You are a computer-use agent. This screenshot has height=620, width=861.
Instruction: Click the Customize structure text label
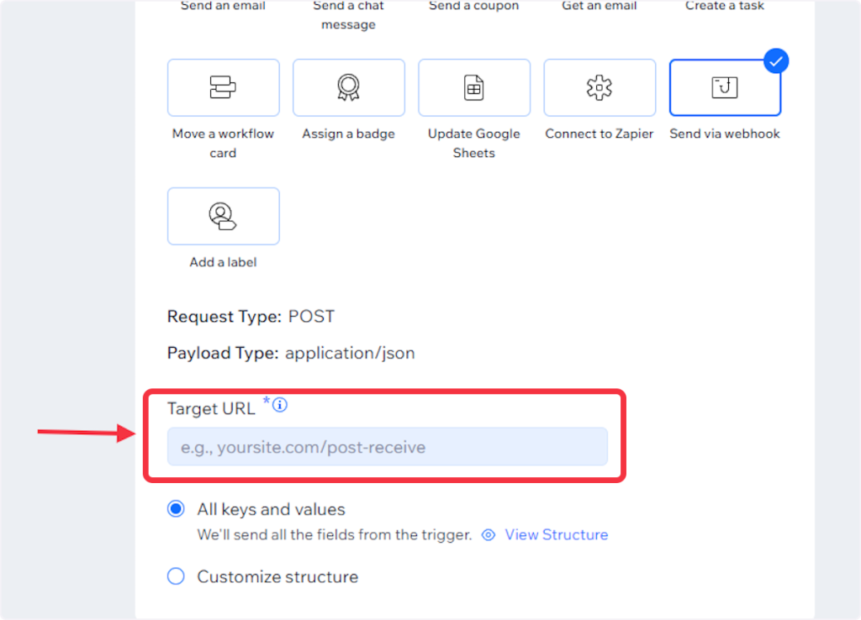277,577
